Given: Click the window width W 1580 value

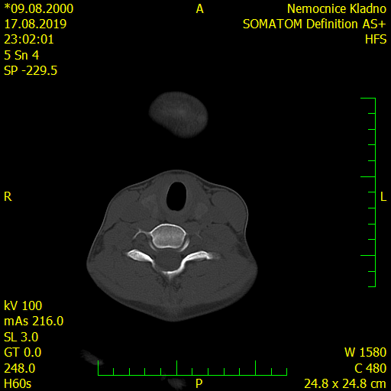Looking at the screenshot, I should click(366, 352).
